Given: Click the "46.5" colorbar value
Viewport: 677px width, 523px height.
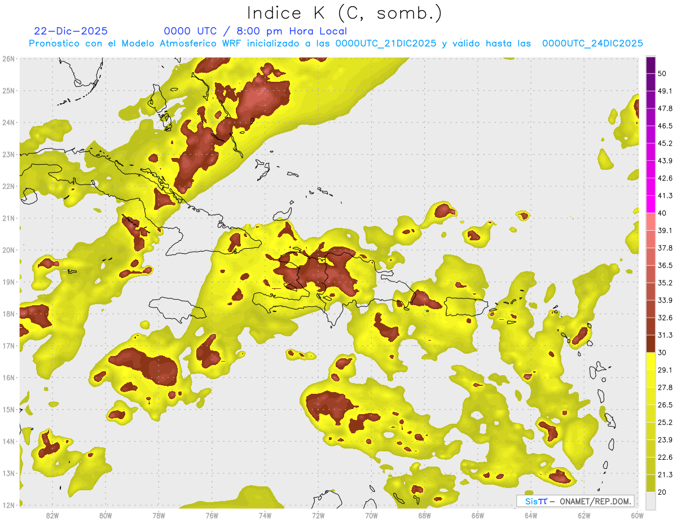Looking at the screenshot, I should click(665, 126).
